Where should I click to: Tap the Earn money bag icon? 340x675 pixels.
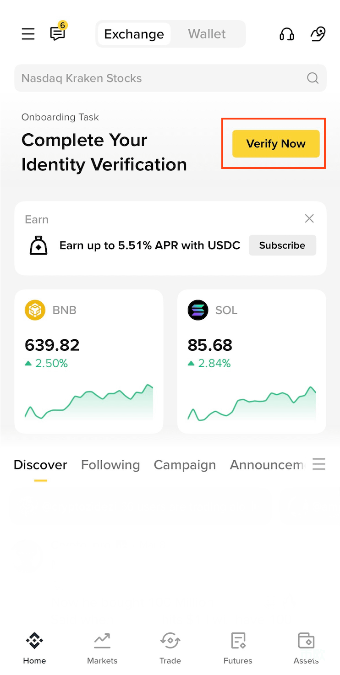pyautogui.click(x=38, y=246)
